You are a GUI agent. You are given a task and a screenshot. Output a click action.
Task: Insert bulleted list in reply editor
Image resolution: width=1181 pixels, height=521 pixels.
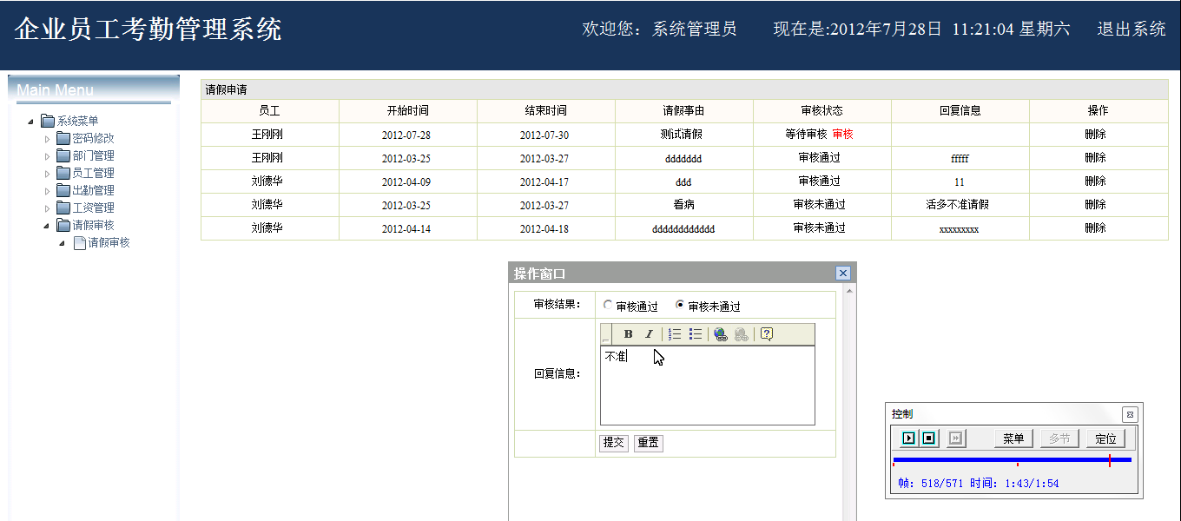point(696,334)
